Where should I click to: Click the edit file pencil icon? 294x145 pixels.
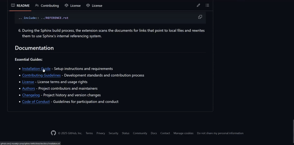click(x=198, y=6)
